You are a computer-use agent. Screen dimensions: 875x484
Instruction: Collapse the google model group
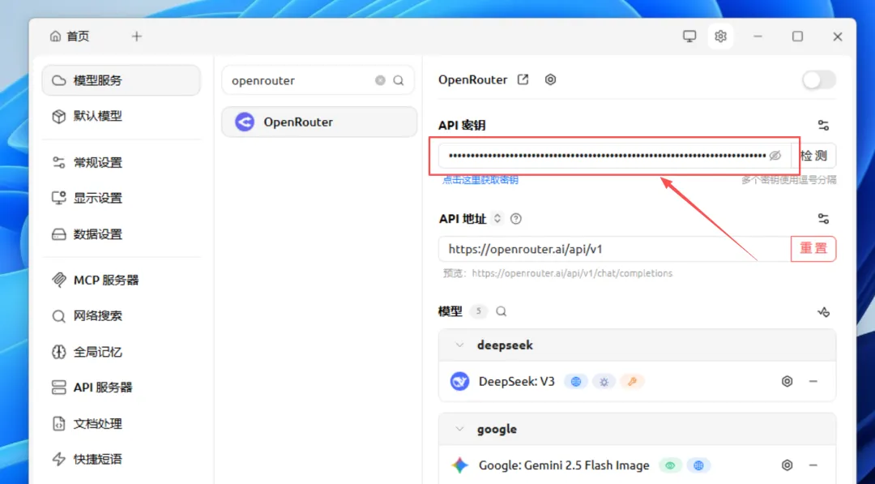459,429
